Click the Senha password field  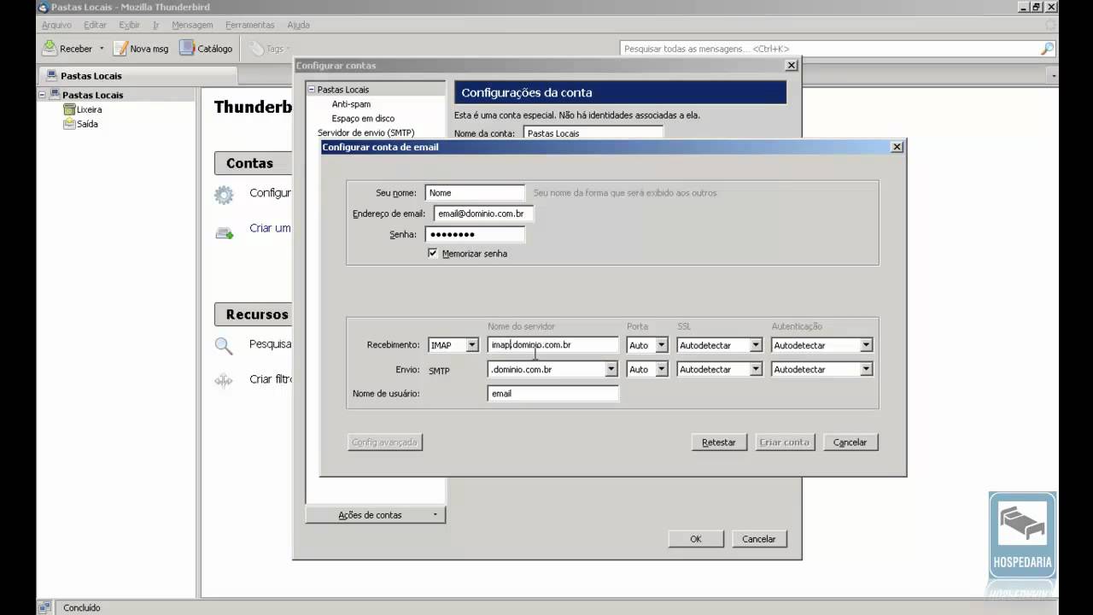[x=475, y=234]
